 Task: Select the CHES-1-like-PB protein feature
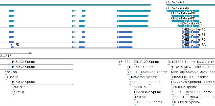(193, 35)
